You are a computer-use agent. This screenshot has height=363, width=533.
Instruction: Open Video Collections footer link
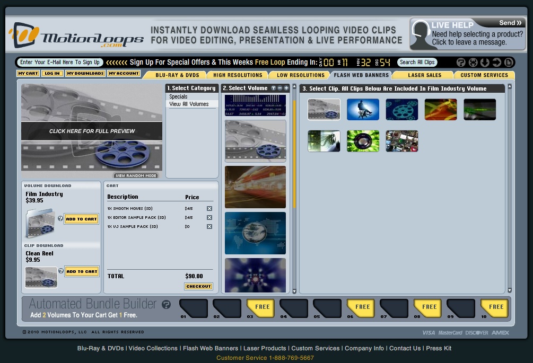tap(153, 348)
